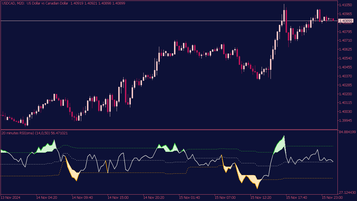Click the 15 Nov 07:00 time label
This screenshot has width=357, height=201.
[225, 197]
